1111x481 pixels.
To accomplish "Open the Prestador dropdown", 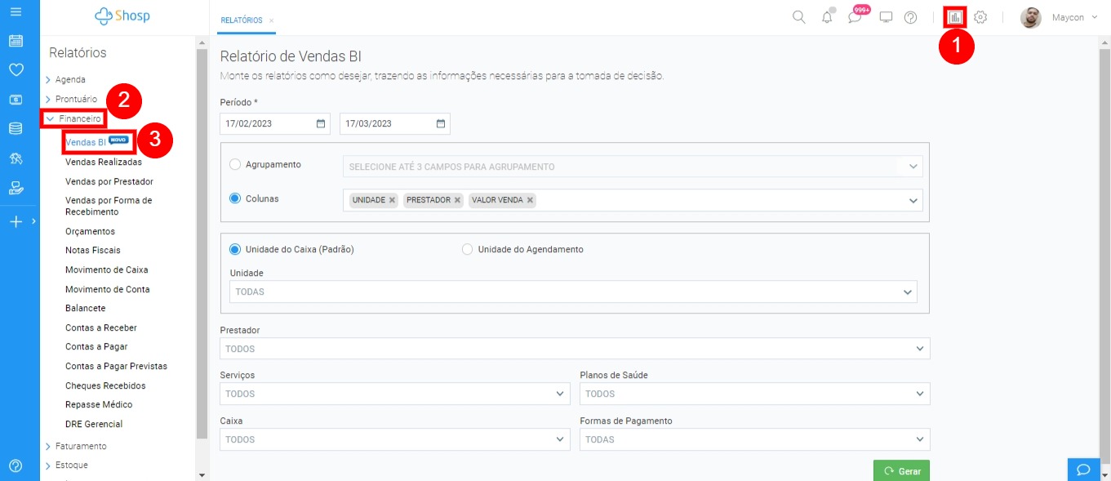I will (x=575, y=349).
